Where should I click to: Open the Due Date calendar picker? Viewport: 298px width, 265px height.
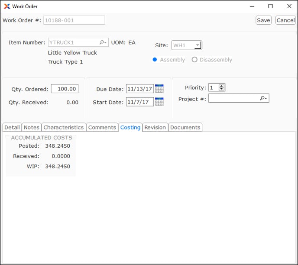[x=159, y=89]
